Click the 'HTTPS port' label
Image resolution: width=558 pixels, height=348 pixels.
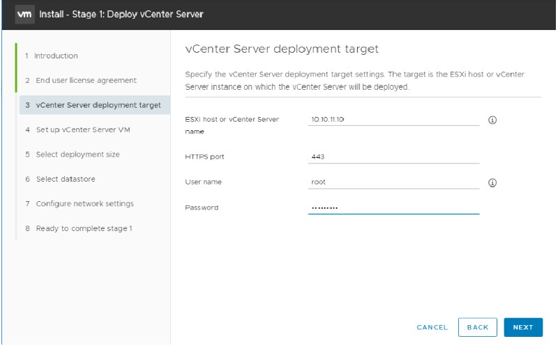[x=204, y=157]
